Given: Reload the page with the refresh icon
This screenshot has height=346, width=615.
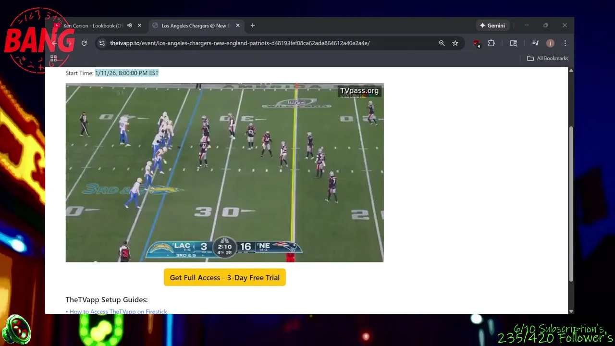Looking at the screenshot, I should (x=84, y=43).
